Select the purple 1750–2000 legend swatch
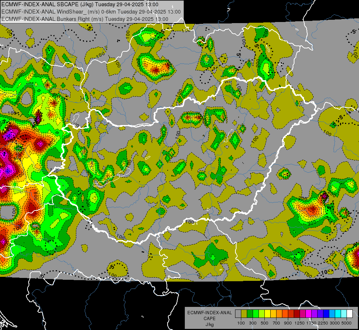The width and height of the screenshot is (359, 330). [x=315, y=313]
